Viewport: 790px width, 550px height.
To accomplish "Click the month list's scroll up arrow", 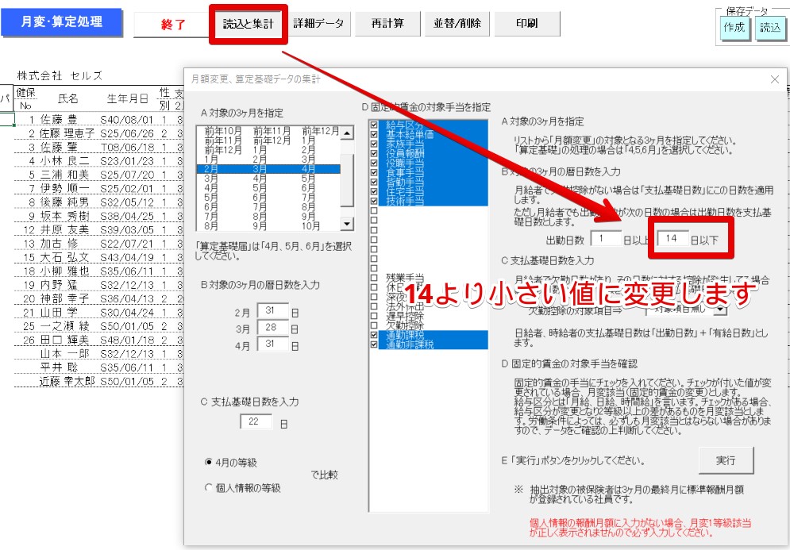I will [347, 133].
